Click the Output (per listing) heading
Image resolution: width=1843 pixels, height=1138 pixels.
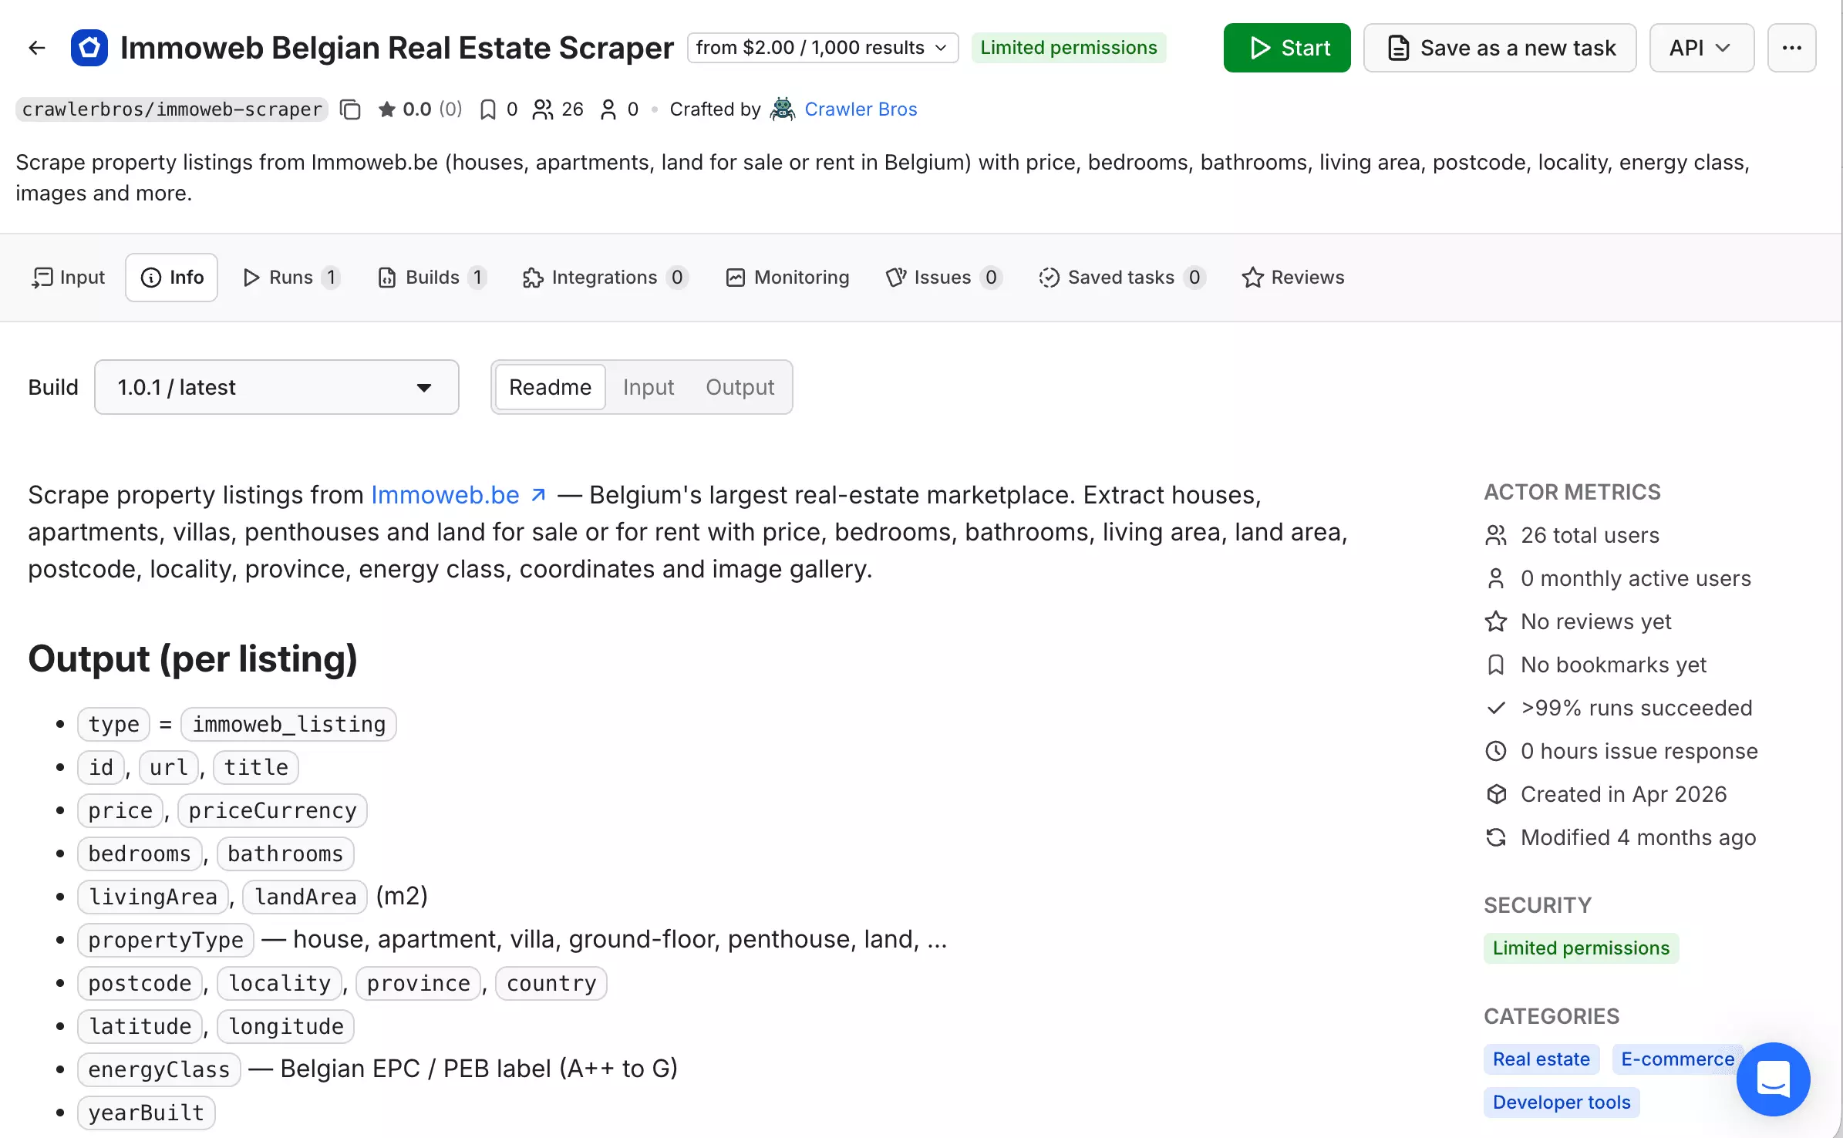click(193, 658)
